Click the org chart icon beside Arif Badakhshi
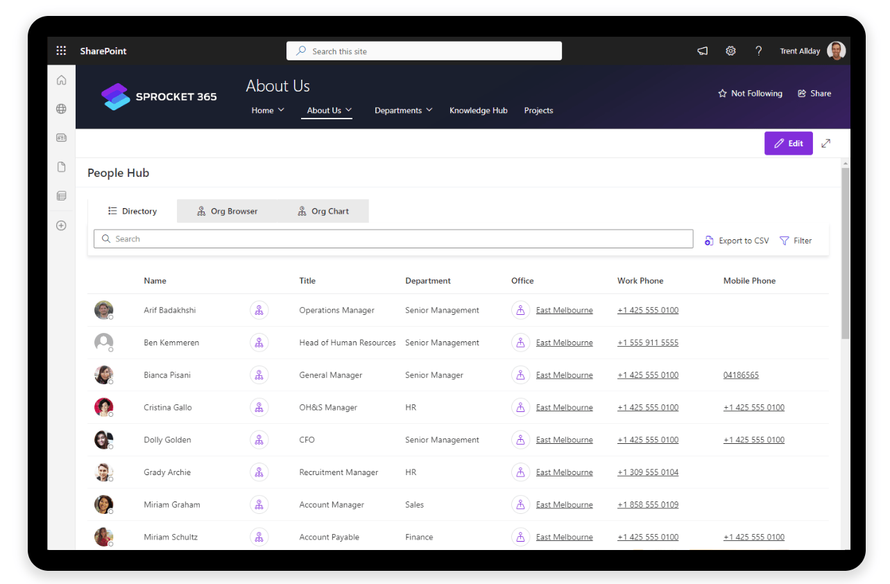Viewport: 890px width, 584px height. coord(259,310)
